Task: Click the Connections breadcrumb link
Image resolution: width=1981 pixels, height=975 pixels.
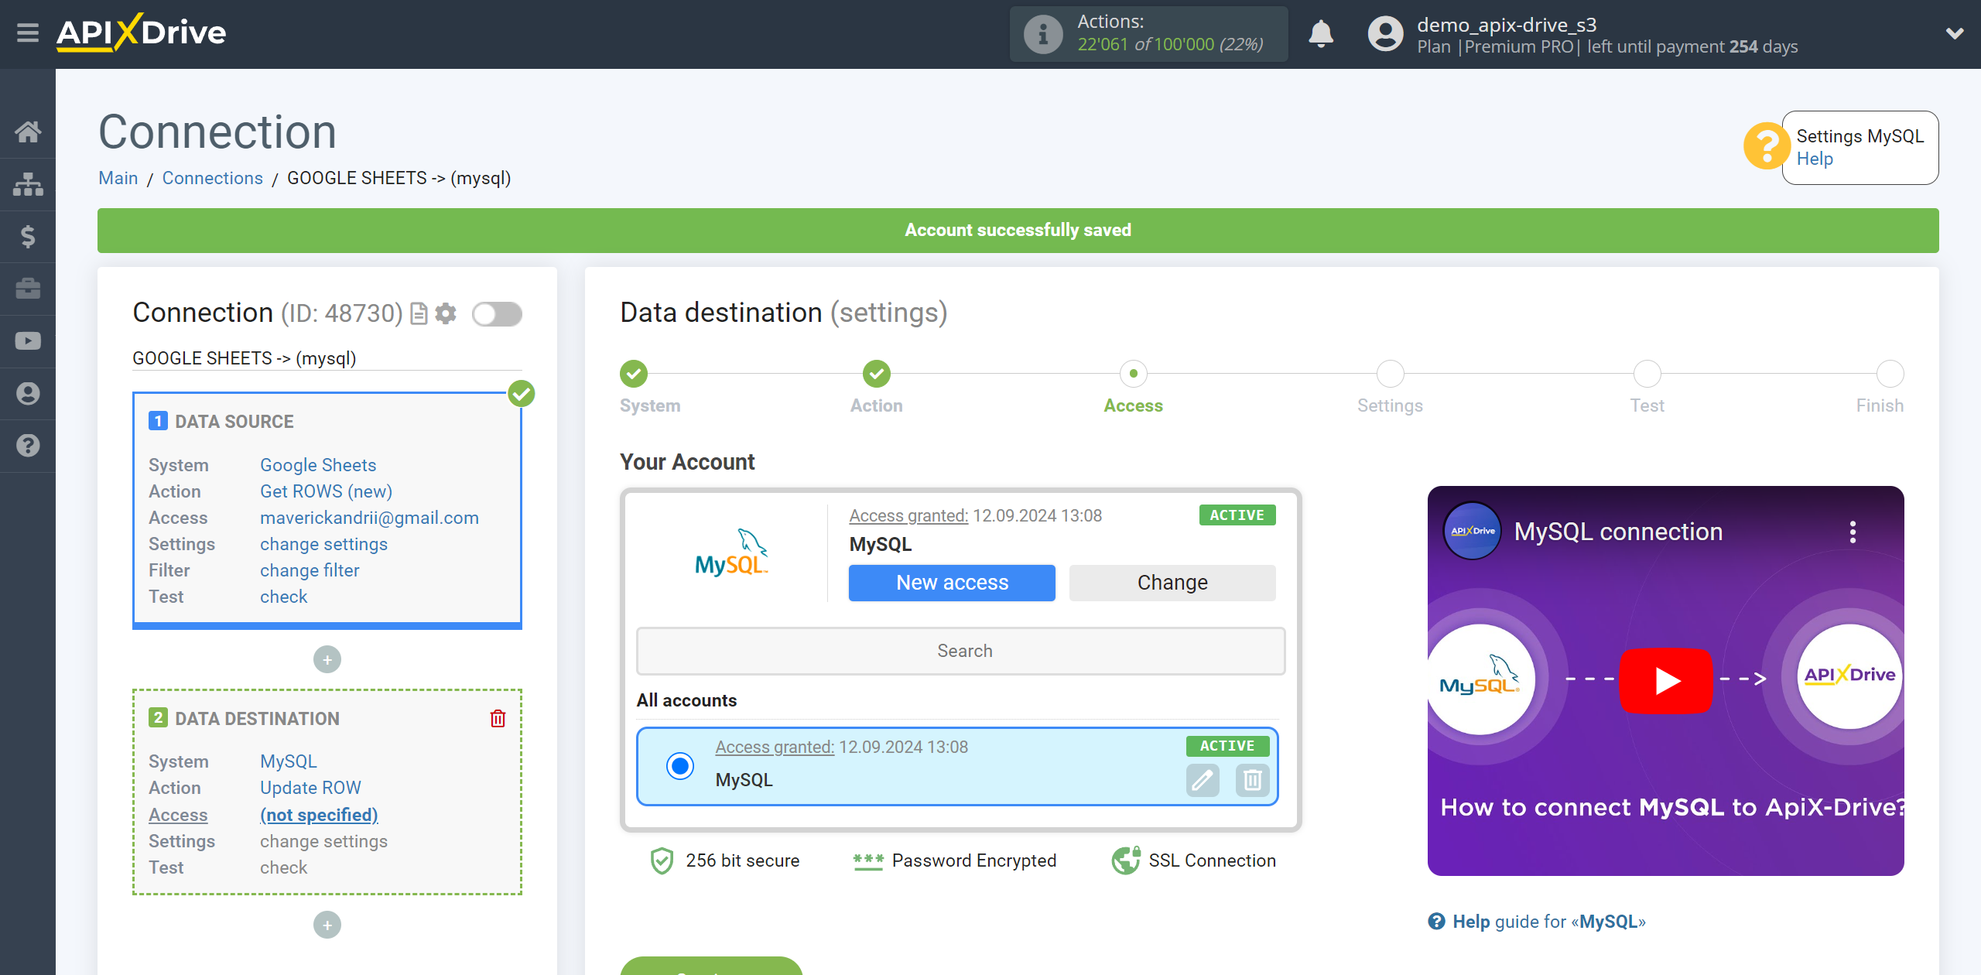Action: point(211,178)
